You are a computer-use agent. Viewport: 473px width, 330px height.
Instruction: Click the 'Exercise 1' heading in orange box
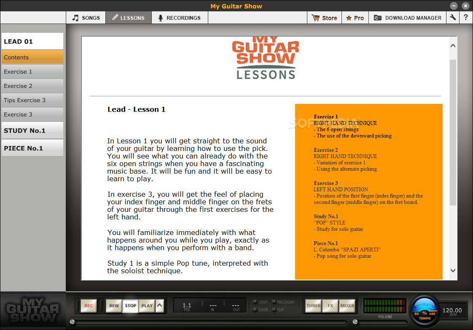(326, 117)
